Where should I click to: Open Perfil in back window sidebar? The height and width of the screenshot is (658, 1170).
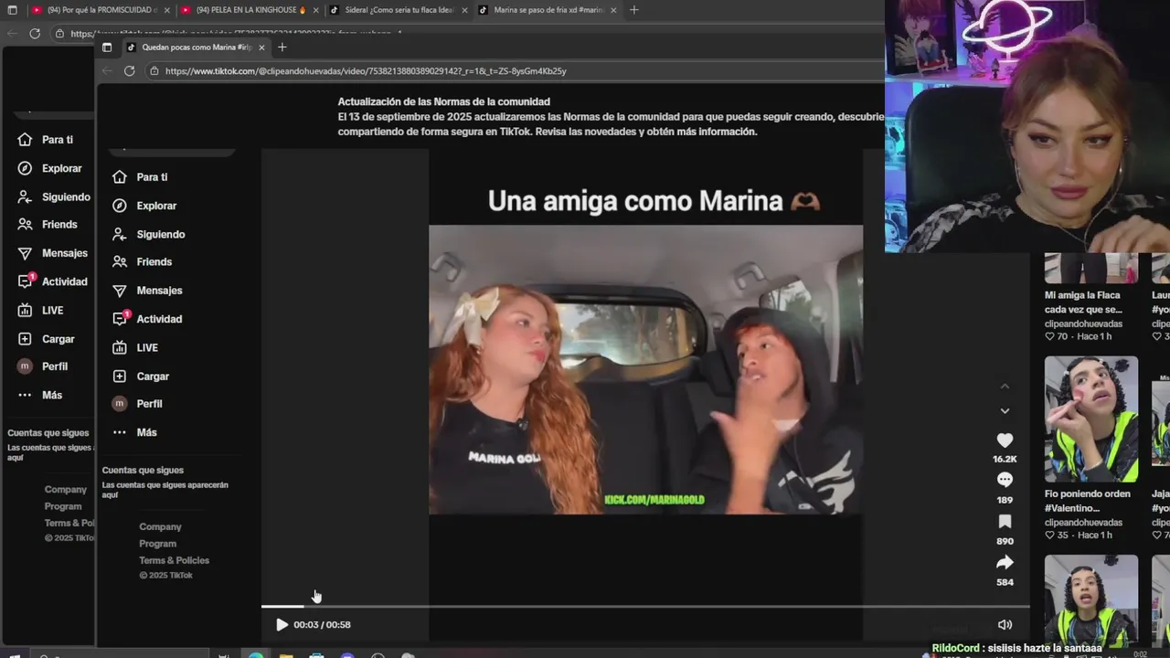(43, 366)
